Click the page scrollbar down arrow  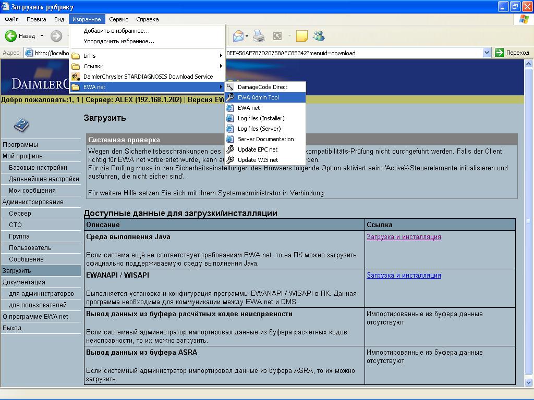point(529,383)
